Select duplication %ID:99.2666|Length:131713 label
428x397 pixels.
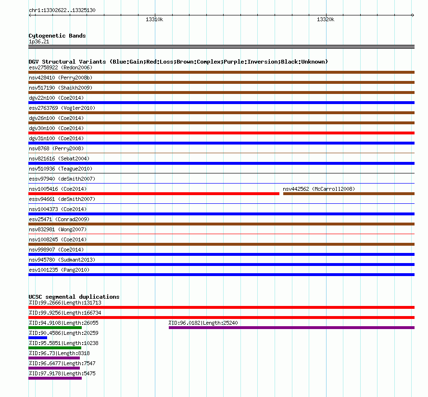65,303
